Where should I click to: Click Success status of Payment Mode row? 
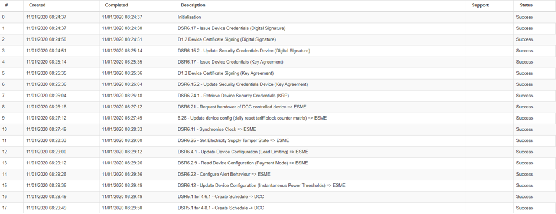[x=525, y=163]
